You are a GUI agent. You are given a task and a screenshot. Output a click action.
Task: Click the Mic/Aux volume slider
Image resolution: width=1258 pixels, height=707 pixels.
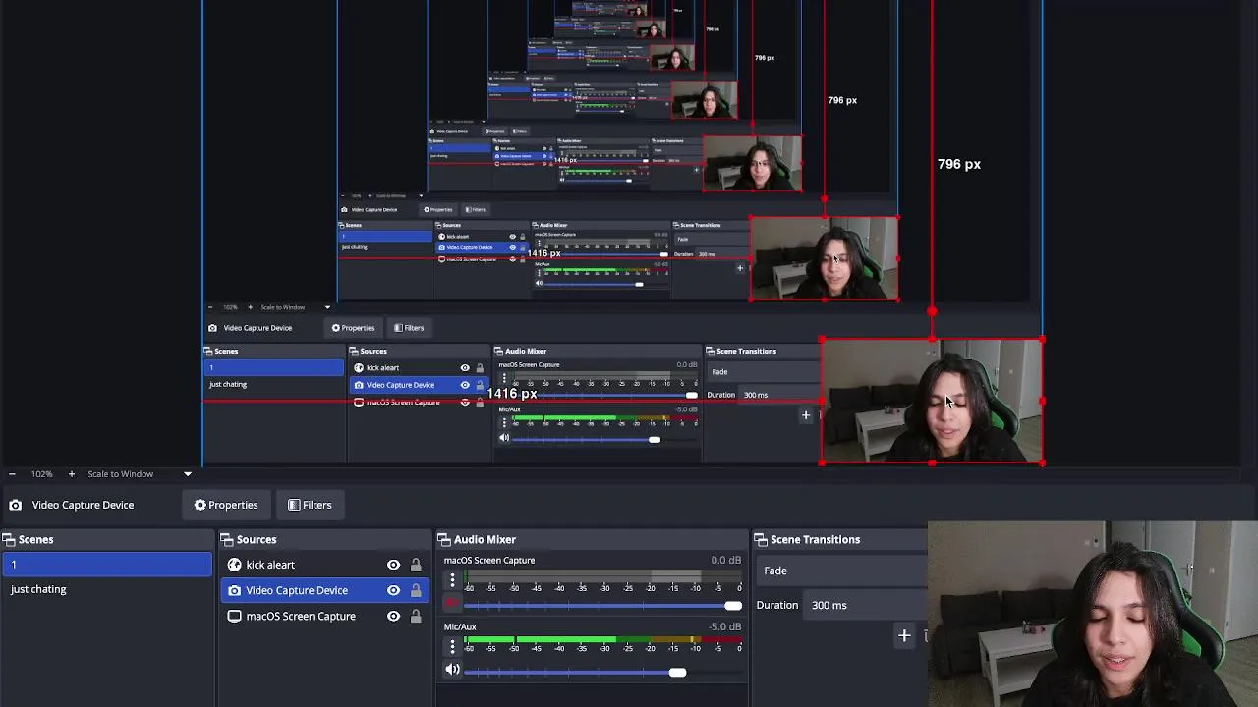coord(603,672)
